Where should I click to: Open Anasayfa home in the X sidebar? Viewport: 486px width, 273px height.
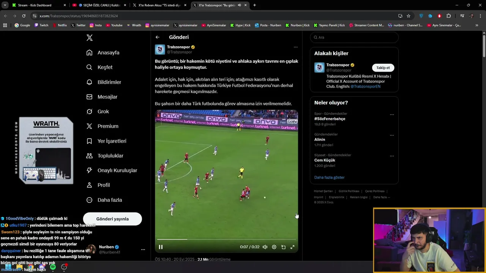point(103,53)
